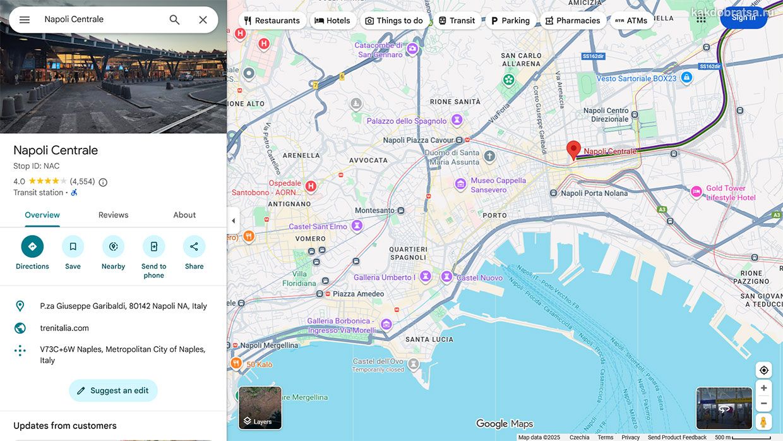Viewport: 783px width, 441px height.
Task: Collapse the side panel arrow
Action: [233, 220]
